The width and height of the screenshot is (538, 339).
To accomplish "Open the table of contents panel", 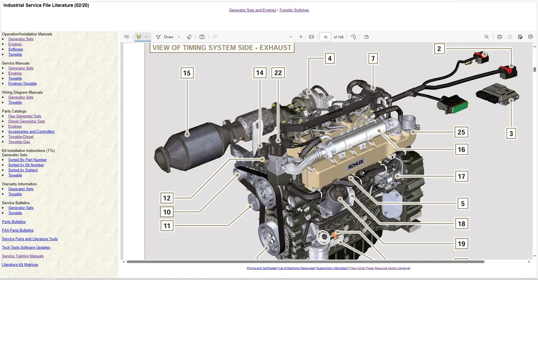I will (x=126, y=37).
